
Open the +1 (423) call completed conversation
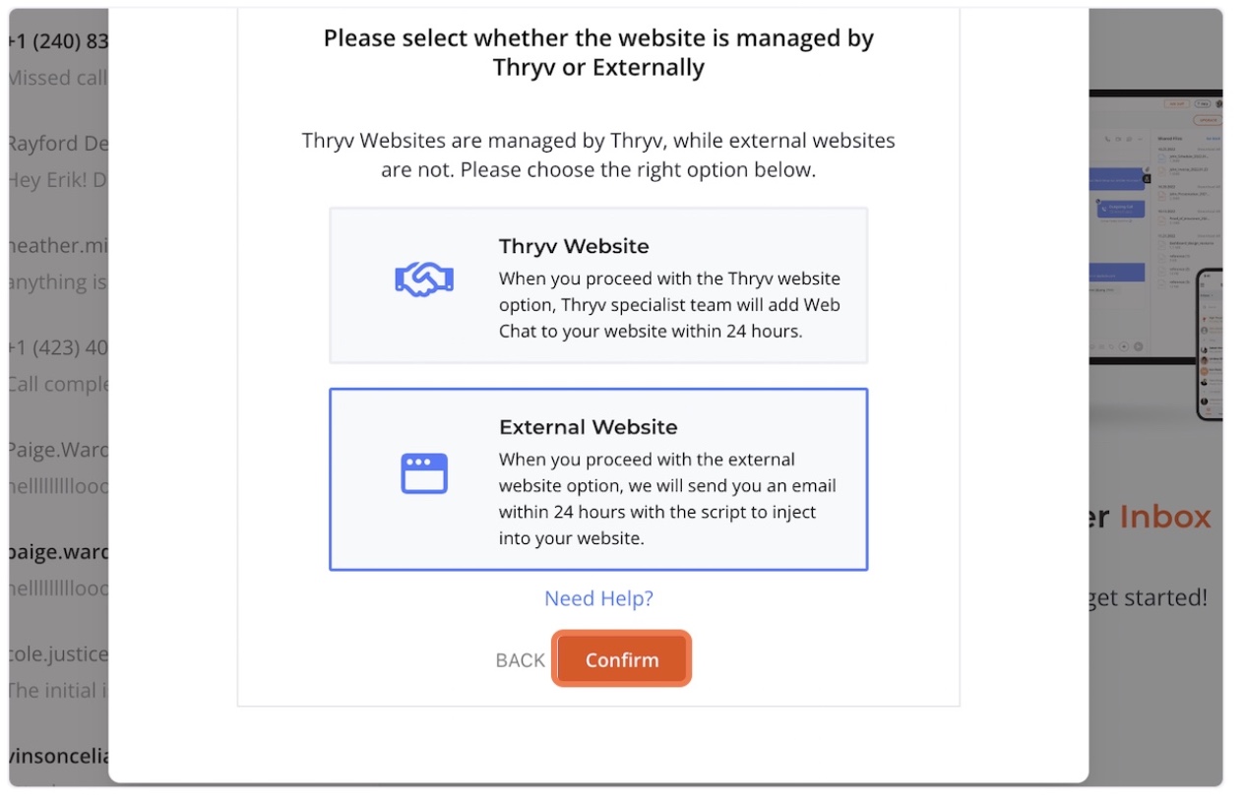[x=59, y=366]
